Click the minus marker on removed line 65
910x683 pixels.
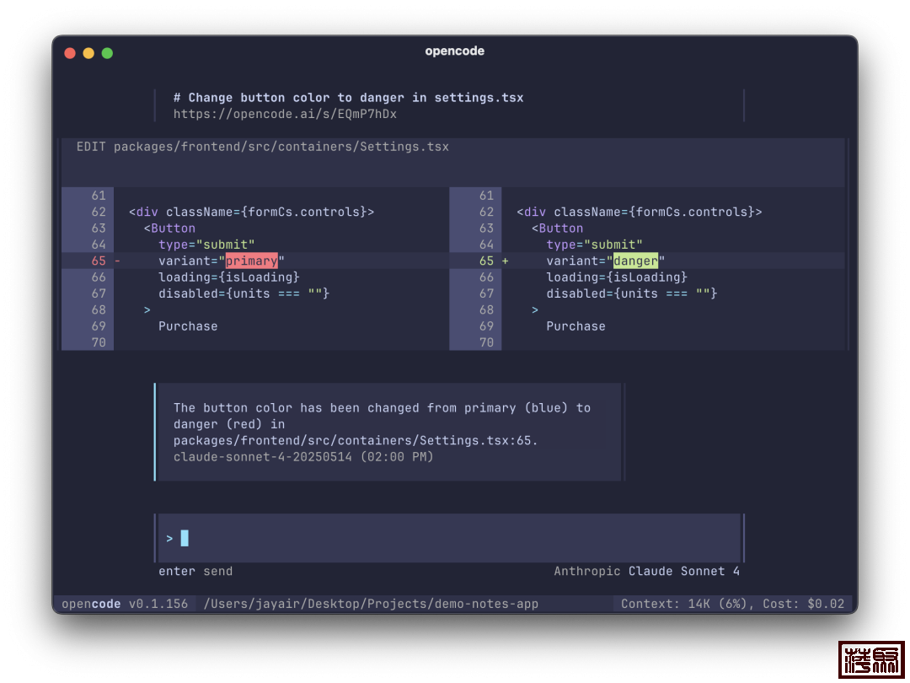click(x=118, y=261)
